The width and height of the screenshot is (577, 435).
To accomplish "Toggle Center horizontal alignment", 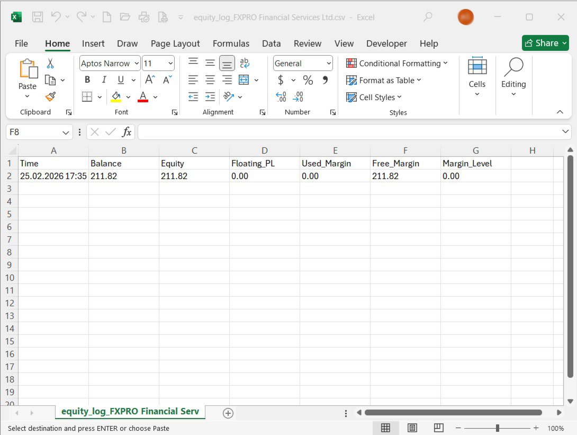I will pos(210,79).
